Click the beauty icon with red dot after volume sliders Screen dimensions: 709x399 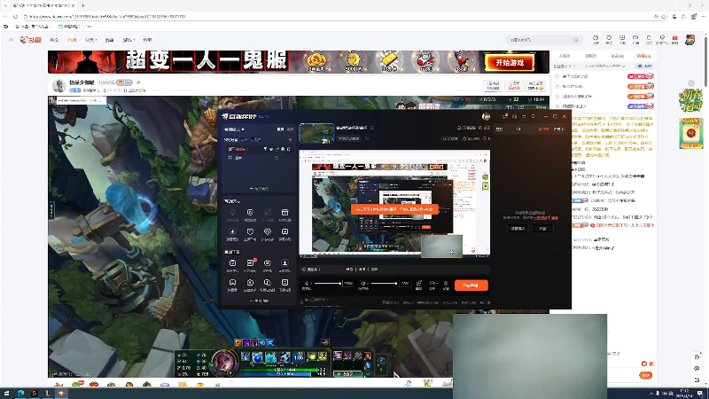[x=418, y=284]
